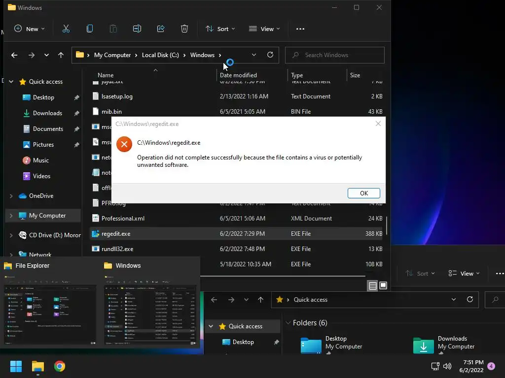Open View dropdown in background File Explorer window

(464, 274)
